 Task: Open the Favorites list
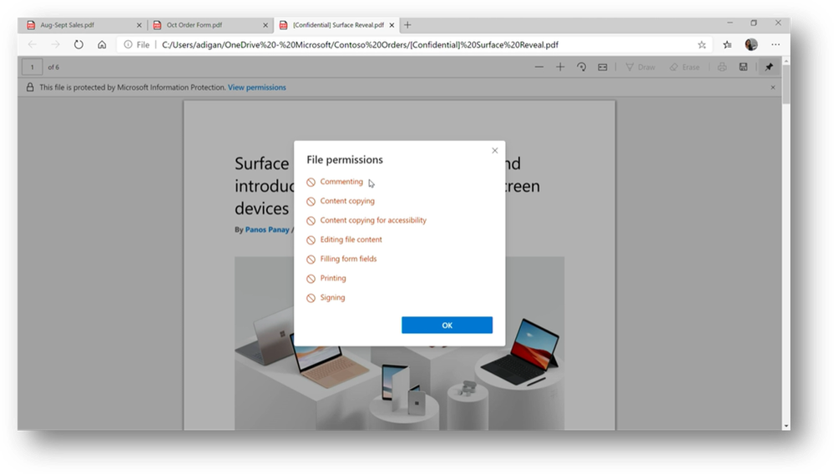coord(727,44)
